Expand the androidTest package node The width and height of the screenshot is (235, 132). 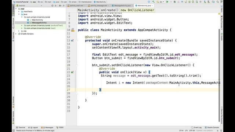22,25
